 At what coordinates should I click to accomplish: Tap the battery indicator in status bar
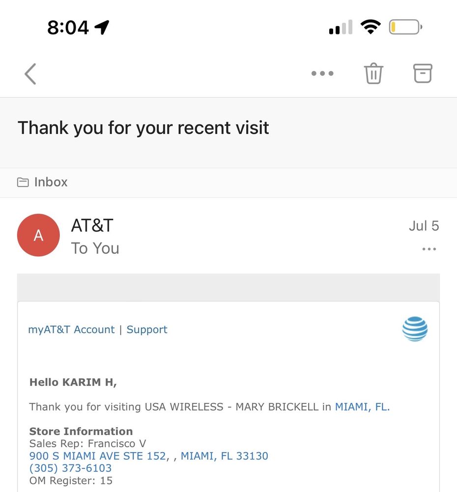[x=405, y=27]
